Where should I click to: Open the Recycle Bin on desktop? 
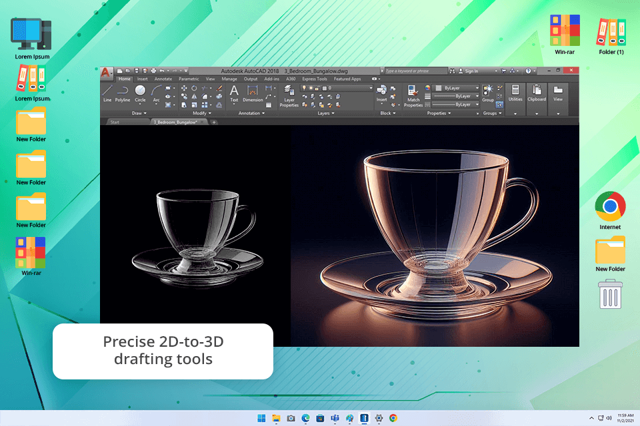pyautogui.click(x=610, y=294)
